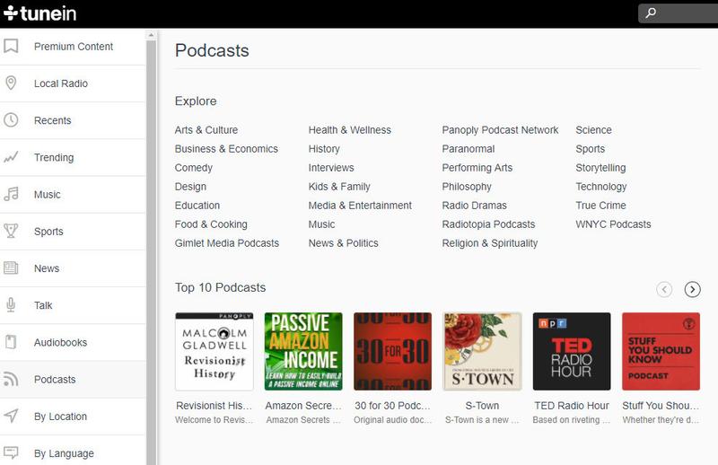Browse By Language label
718x465 pixels.
[x=64, y=453]
